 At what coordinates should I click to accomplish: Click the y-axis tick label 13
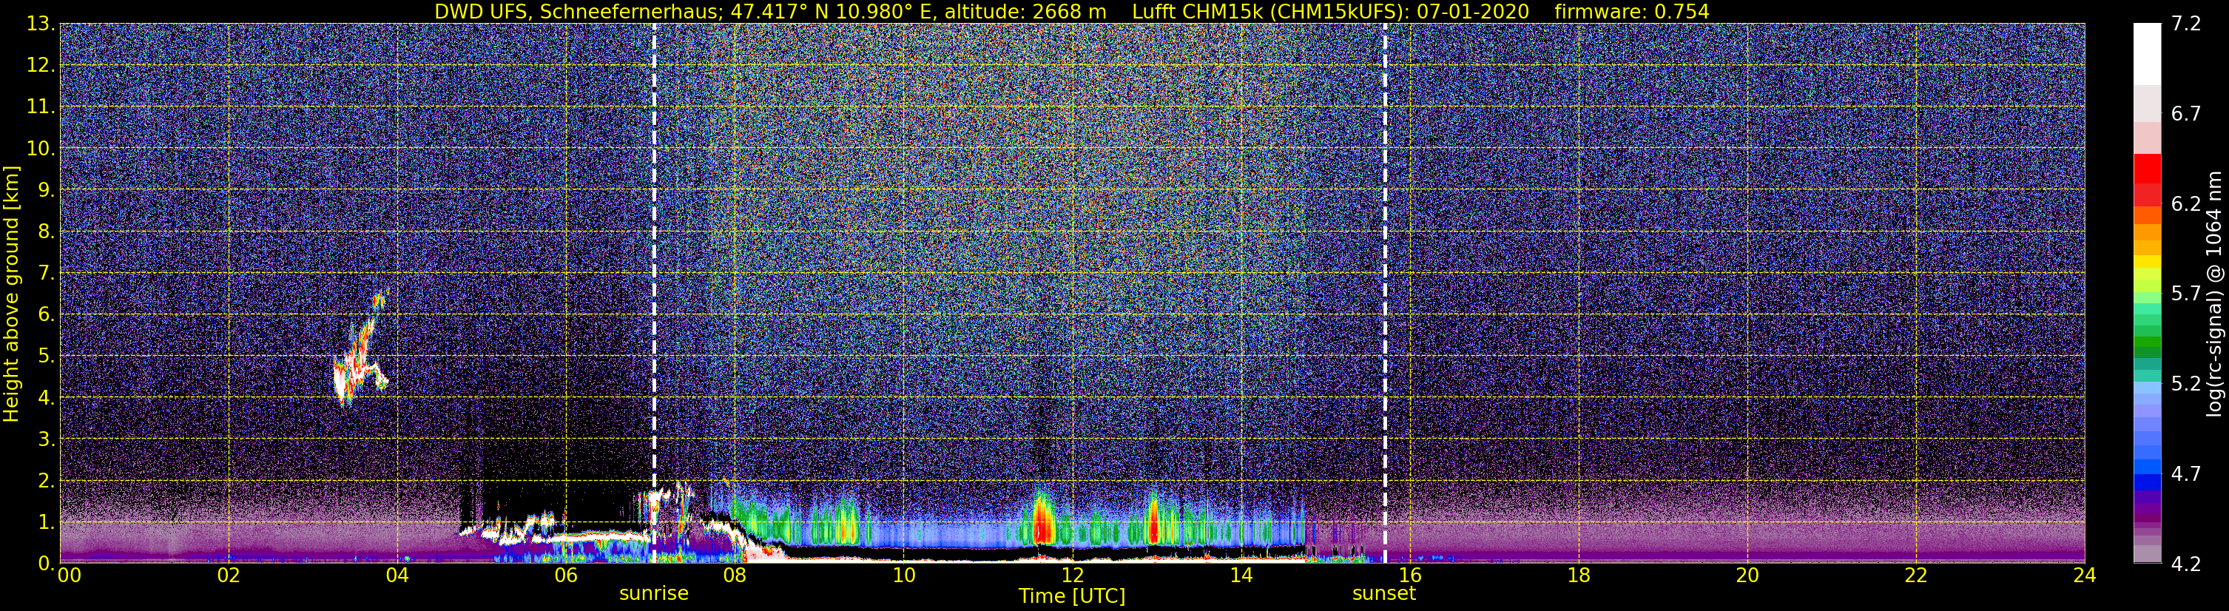(41, 24)
